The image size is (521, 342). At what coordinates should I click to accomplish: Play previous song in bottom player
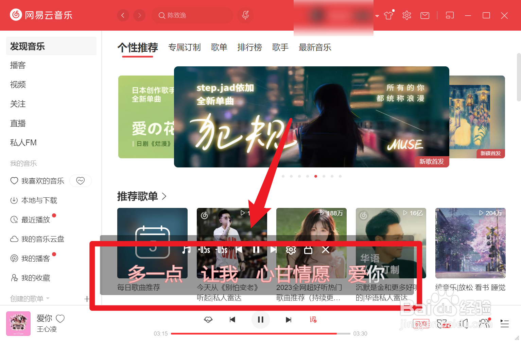tap(232, 320)
